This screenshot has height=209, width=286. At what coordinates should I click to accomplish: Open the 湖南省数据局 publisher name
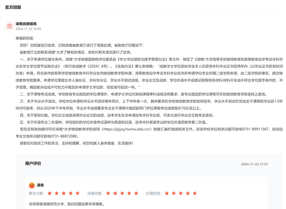pyautogui.click(x=26, y=24)
